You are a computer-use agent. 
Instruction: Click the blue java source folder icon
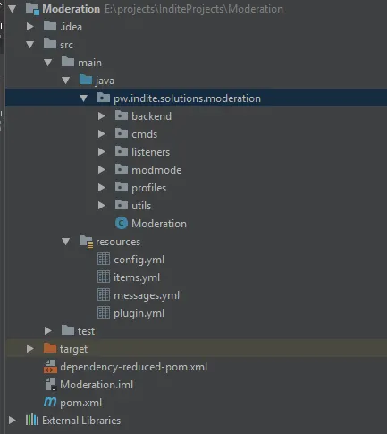(86, 80)
